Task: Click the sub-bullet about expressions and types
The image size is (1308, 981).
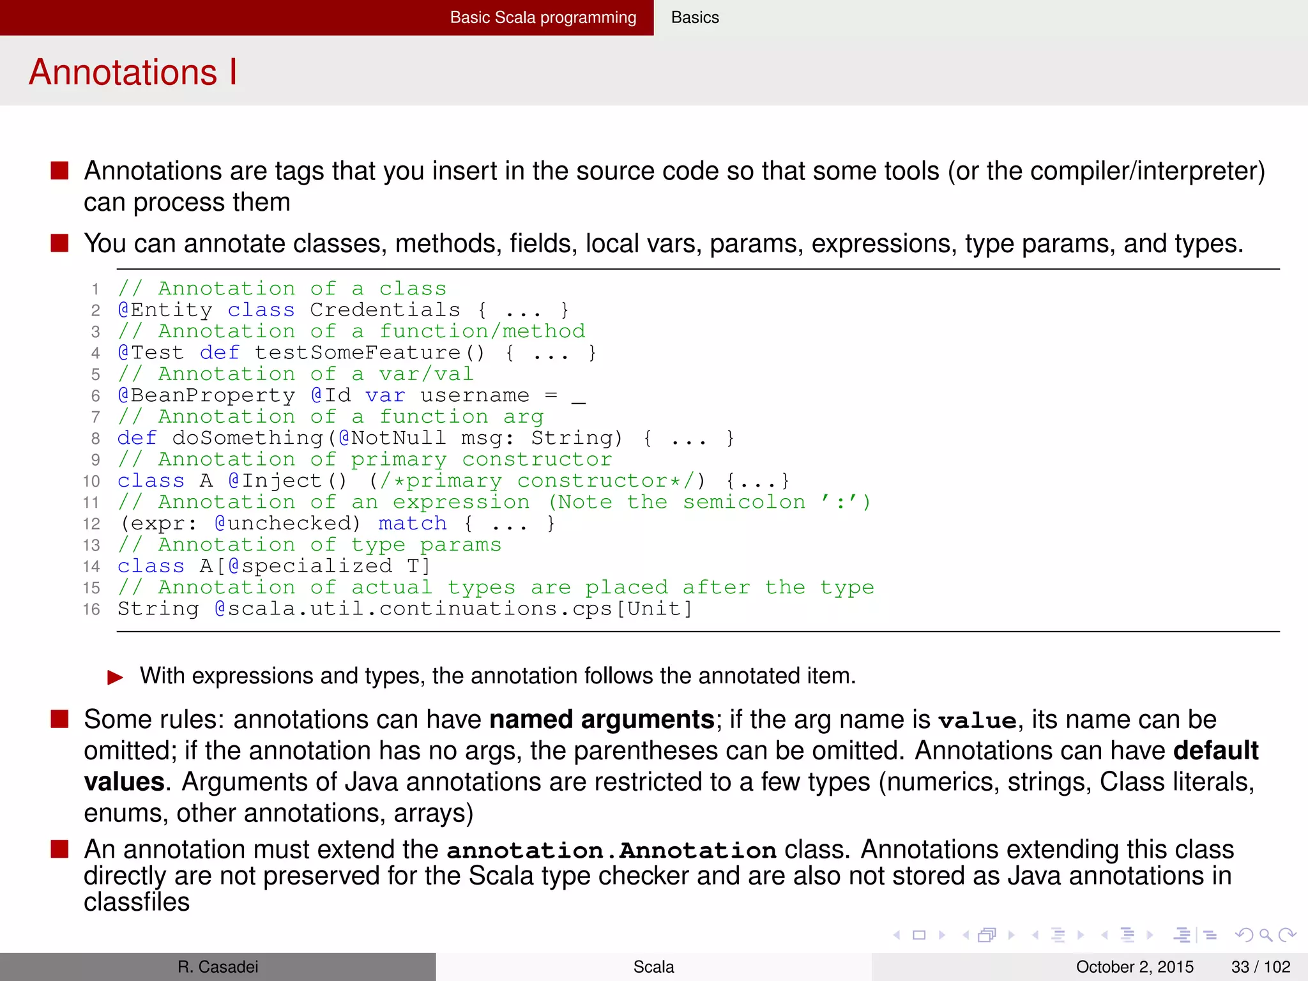Action: [x=498, y=676]
